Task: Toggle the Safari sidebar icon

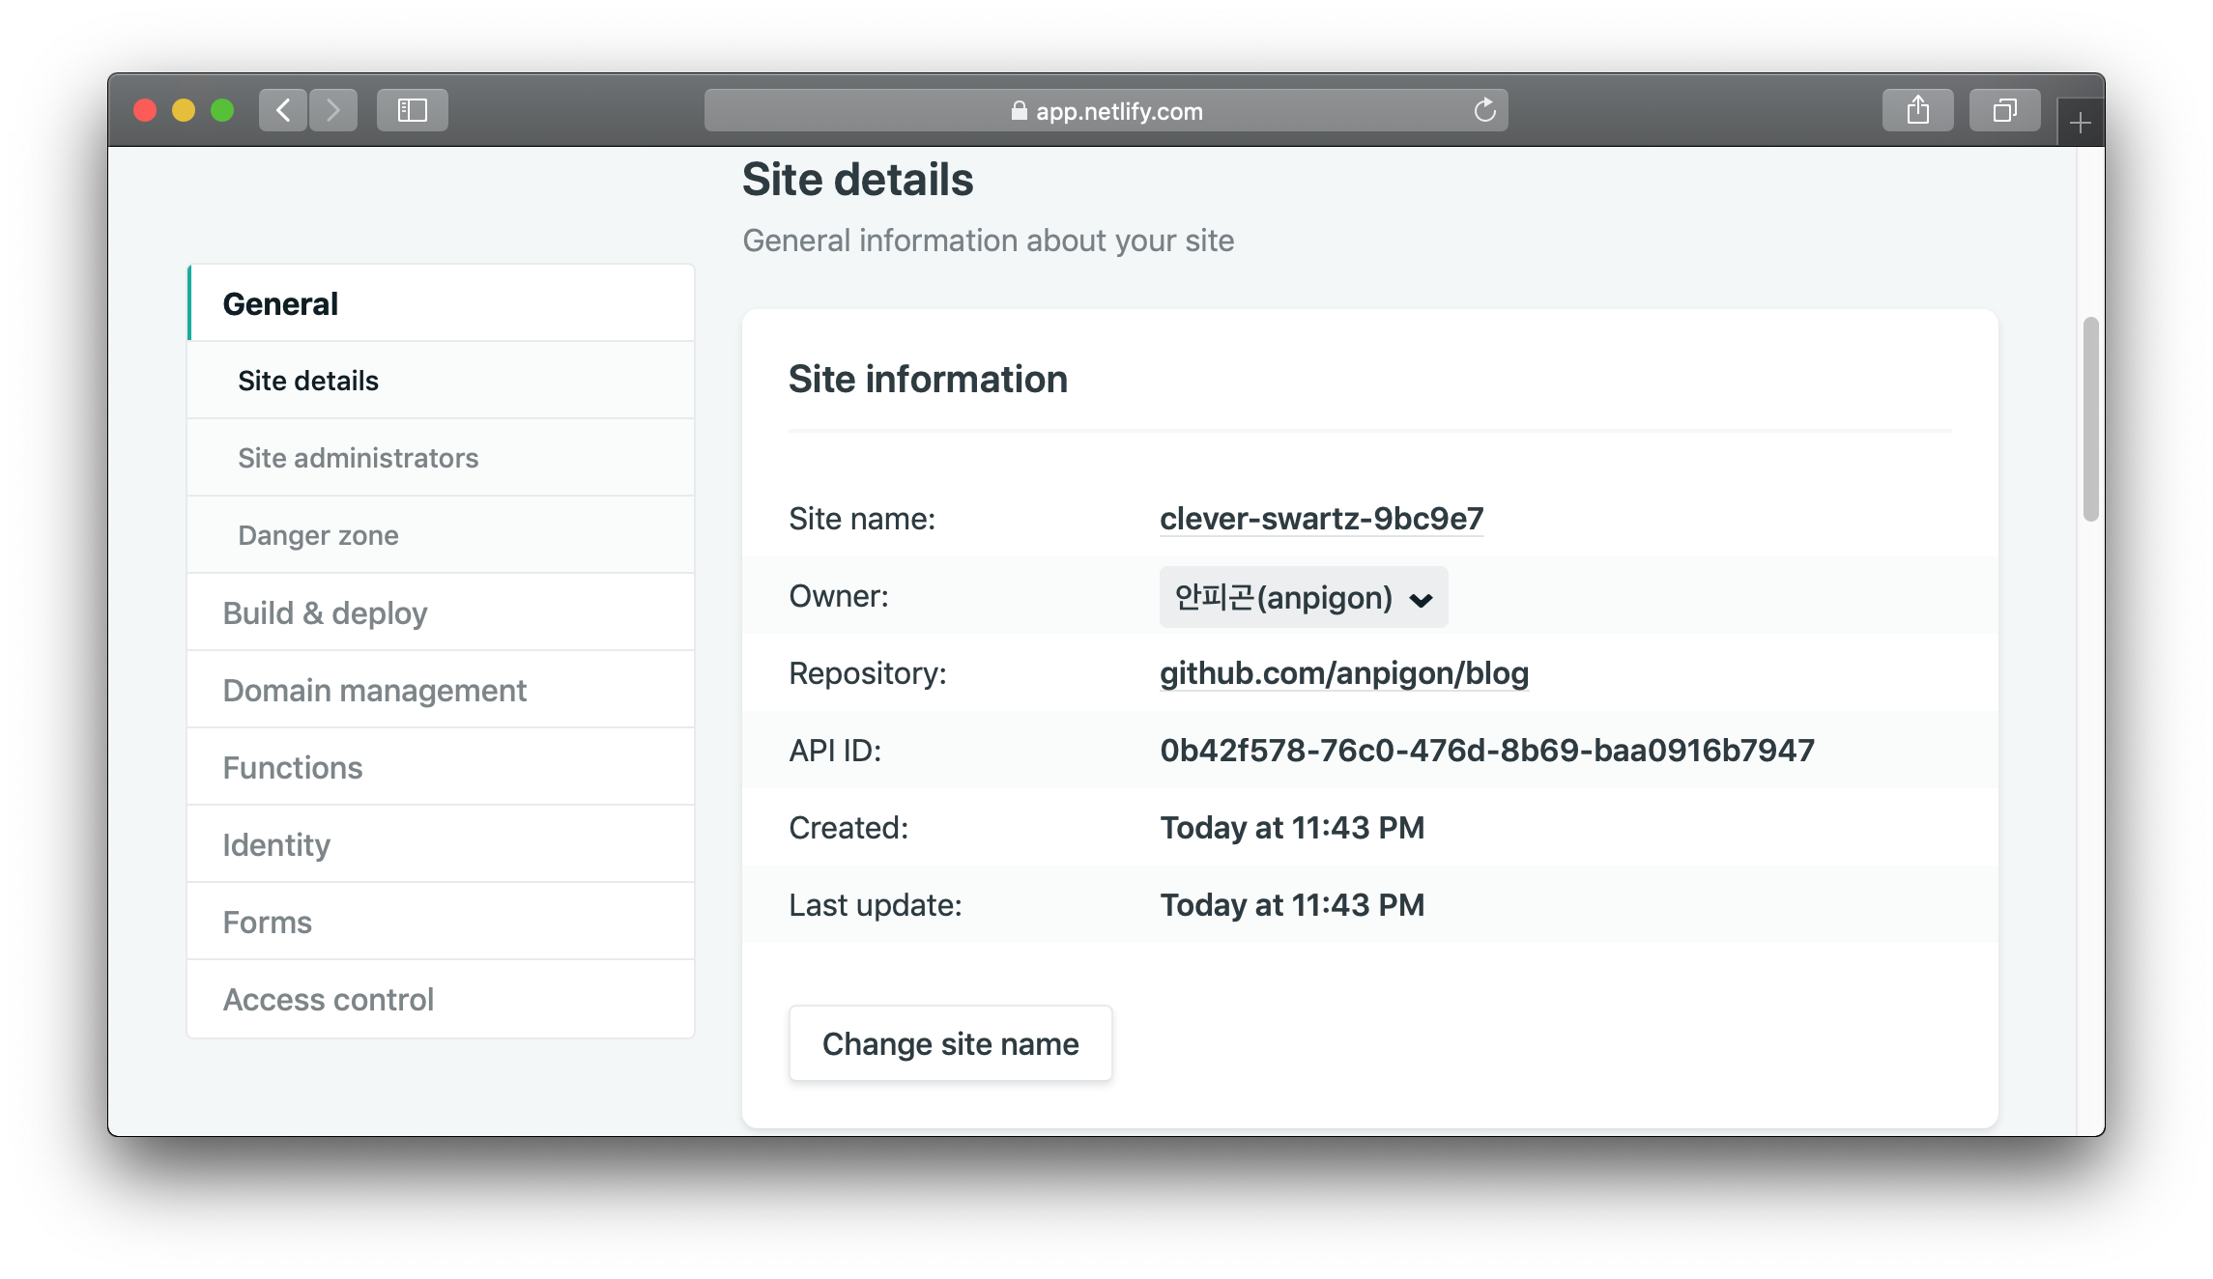Action: [412, 110]
